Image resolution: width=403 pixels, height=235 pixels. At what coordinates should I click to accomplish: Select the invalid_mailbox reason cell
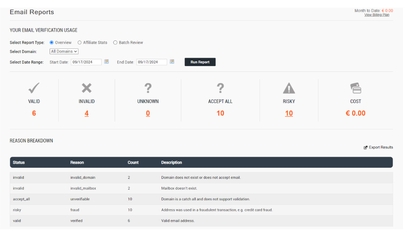83,188
